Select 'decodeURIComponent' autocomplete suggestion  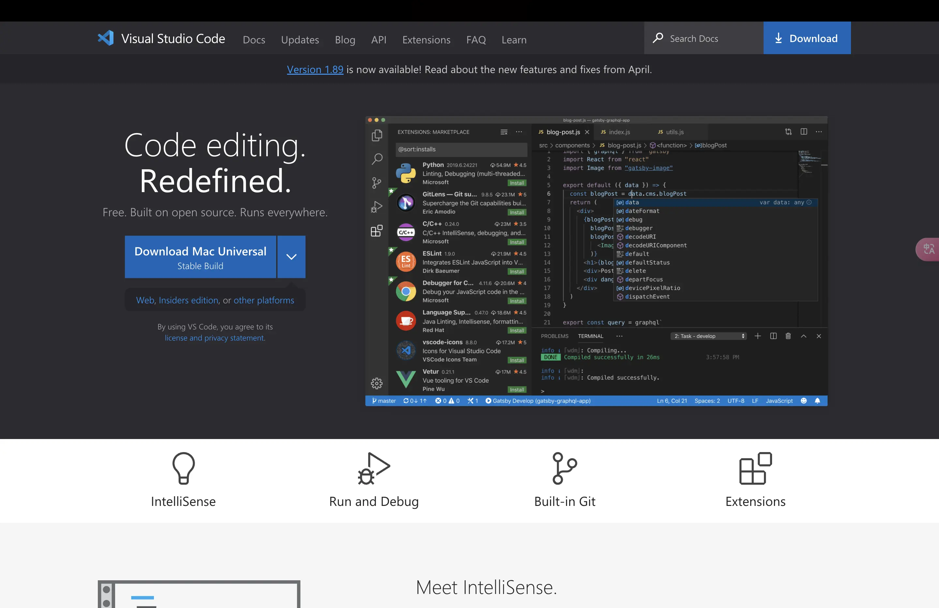pos(715,245)
